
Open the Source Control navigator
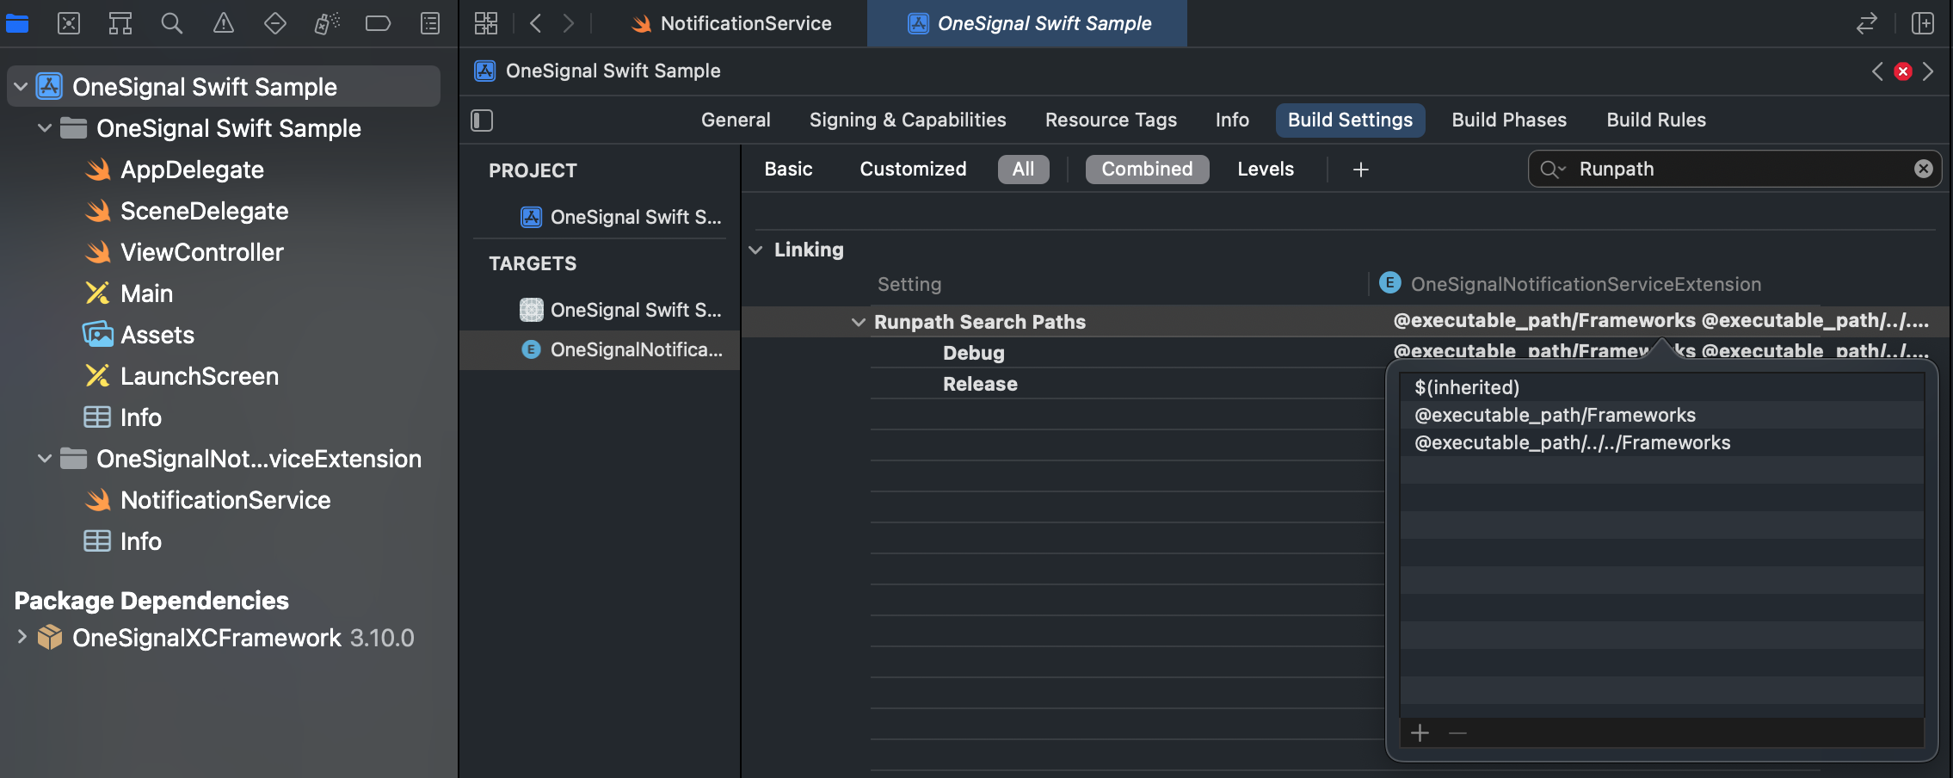pos(69,23)
